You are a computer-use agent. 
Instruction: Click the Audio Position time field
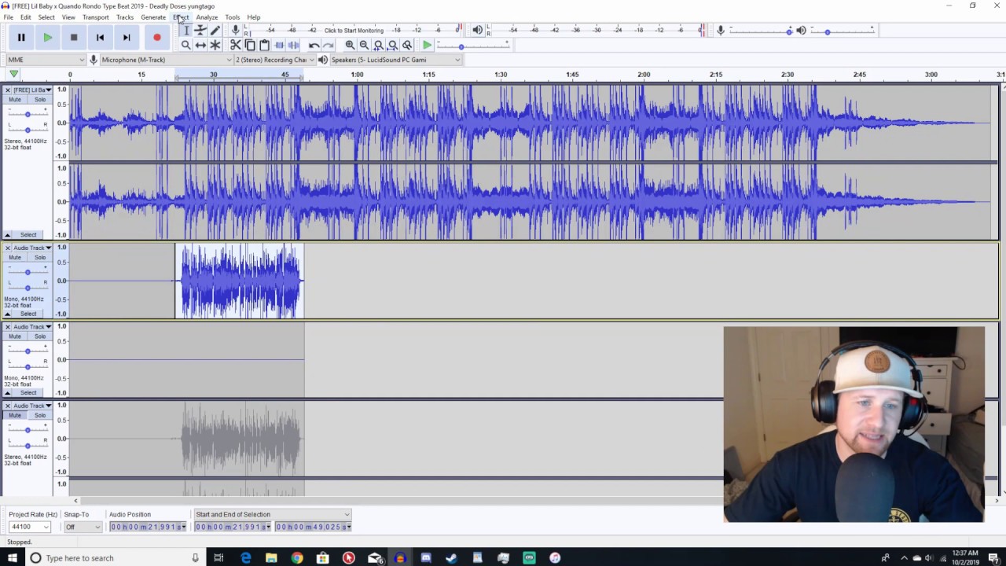148,527
